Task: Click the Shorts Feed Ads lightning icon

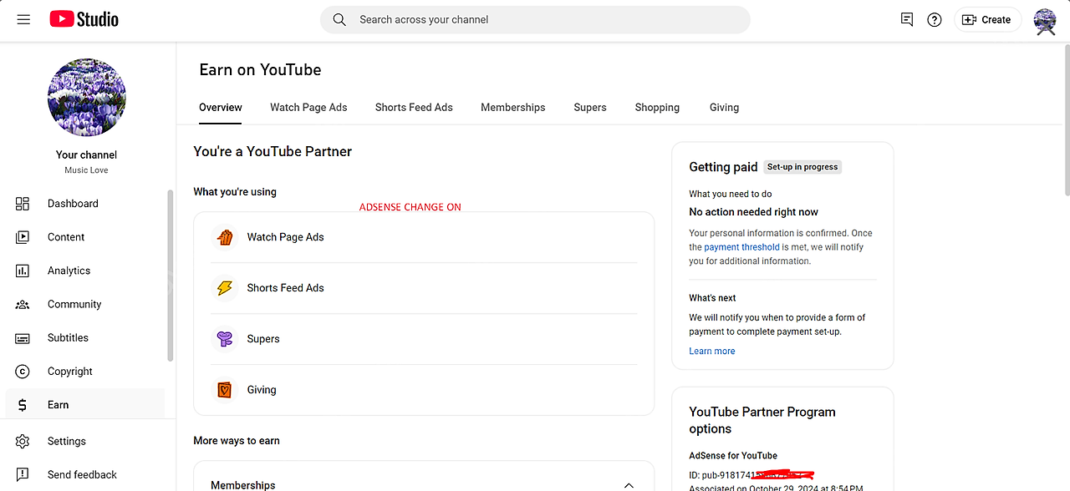Action: [224, 288]
